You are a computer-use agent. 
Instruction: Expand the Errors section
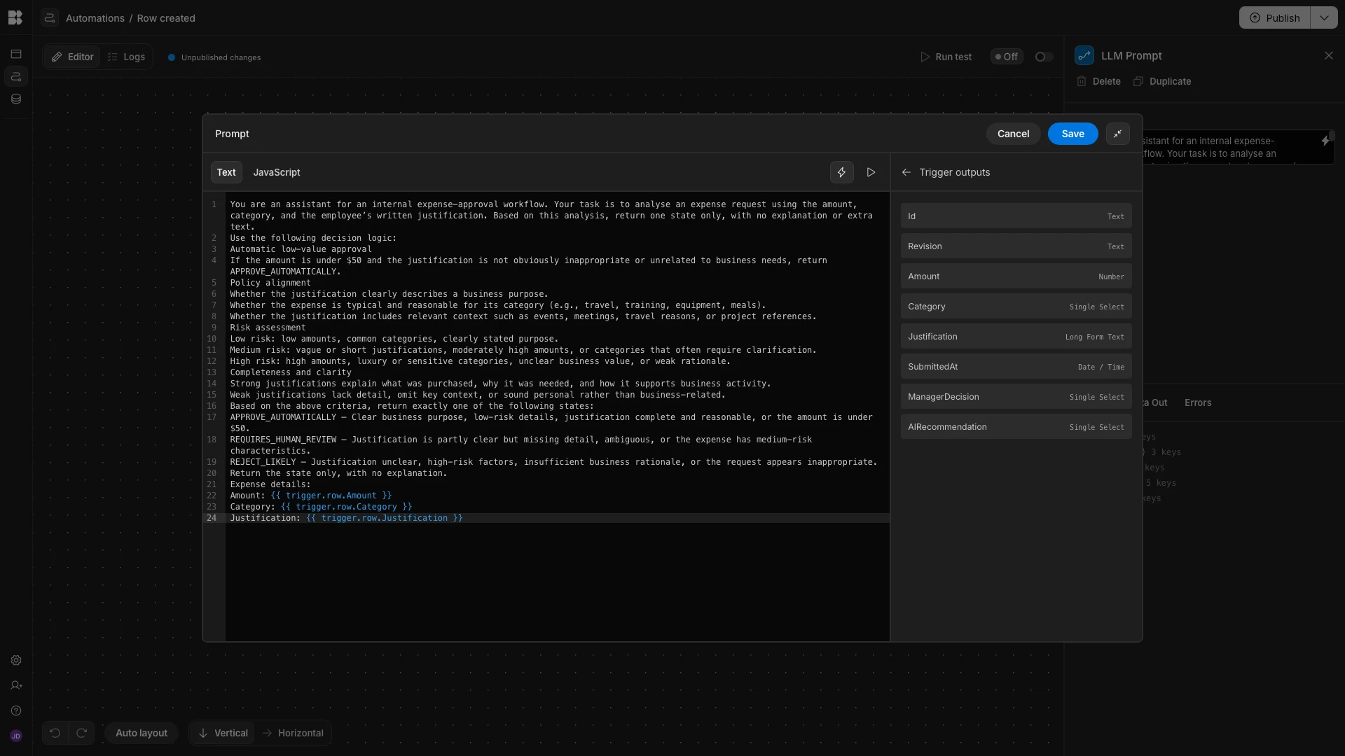1199,402
